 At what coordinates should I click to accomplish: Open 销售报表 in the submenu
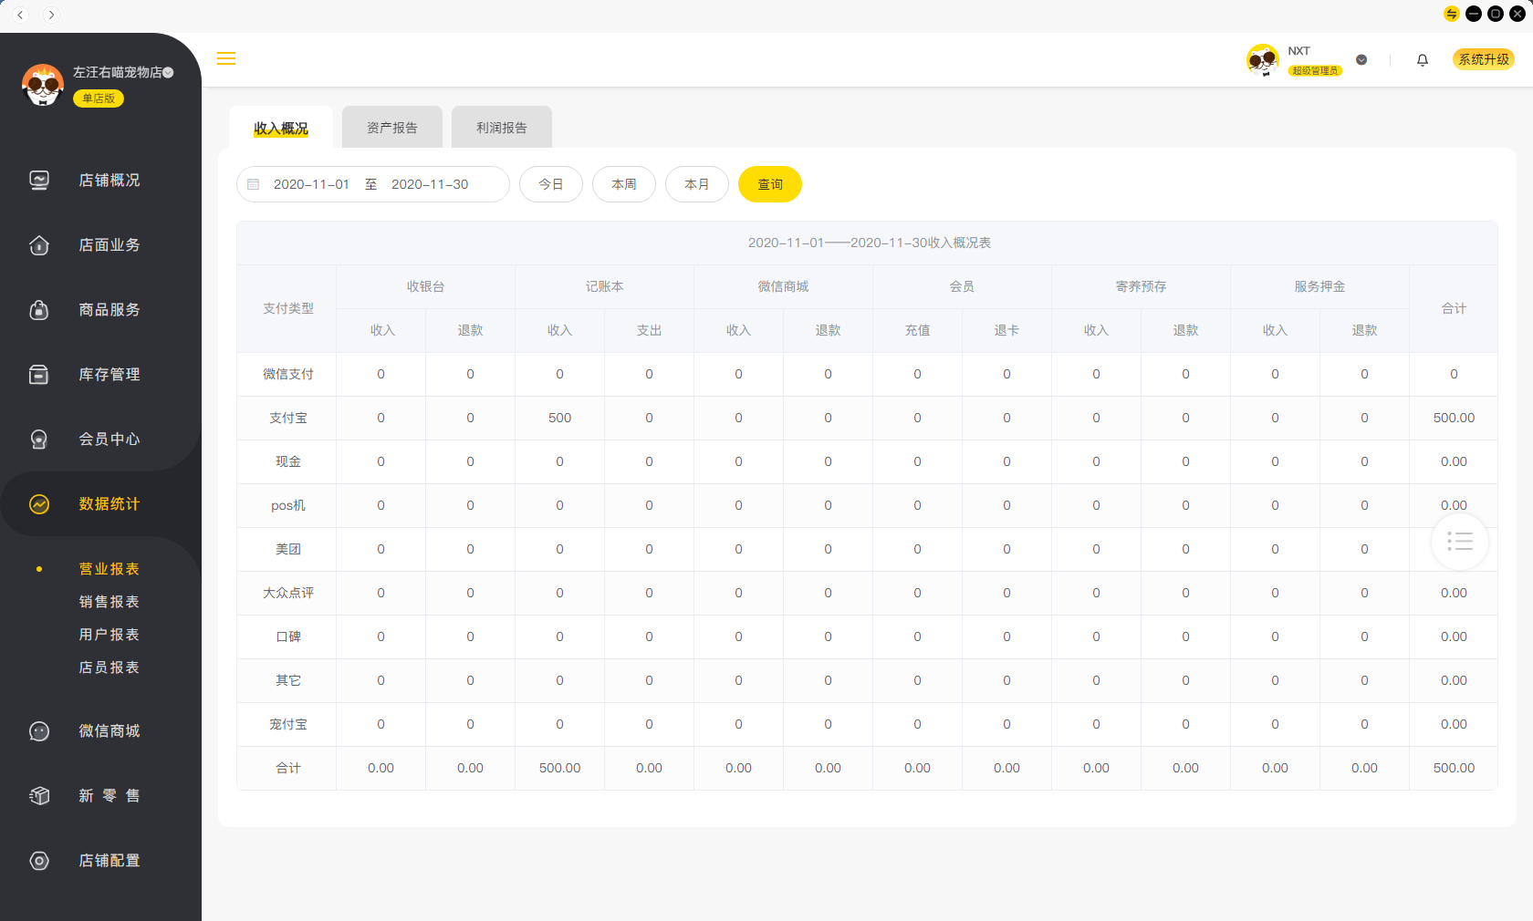click(109, 602)
